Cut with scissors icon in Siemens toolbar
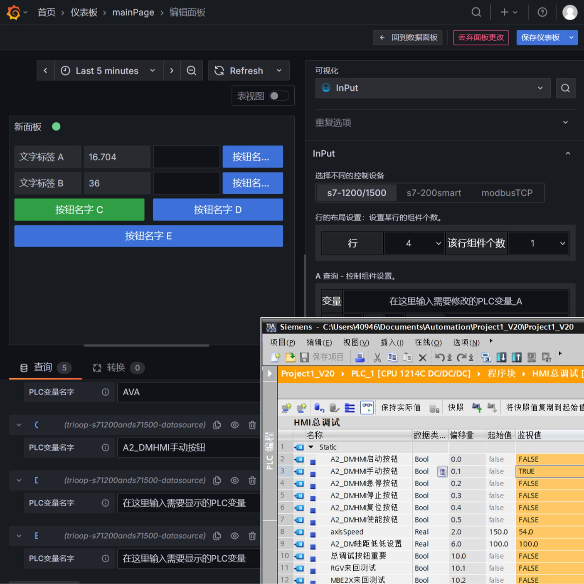Viewport: 584px width, 584px height. point(377,357)
